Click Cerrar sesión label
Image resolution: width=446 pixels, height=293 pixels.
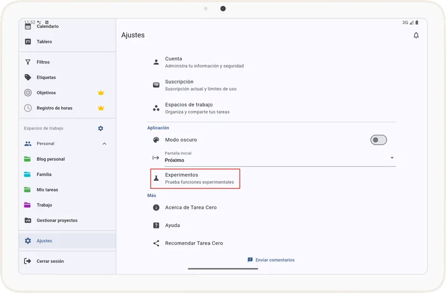(50, 261)
